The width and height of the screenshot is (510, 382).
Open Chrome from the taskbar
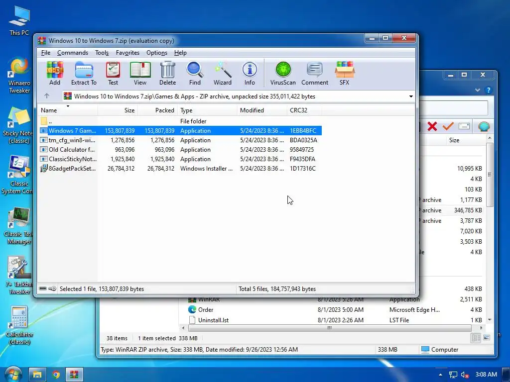[56, 375]
